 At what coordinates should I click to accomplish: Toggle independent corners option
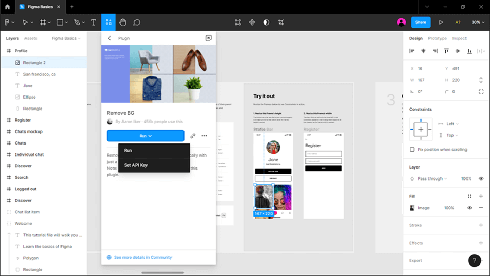[x=481, y=92]
